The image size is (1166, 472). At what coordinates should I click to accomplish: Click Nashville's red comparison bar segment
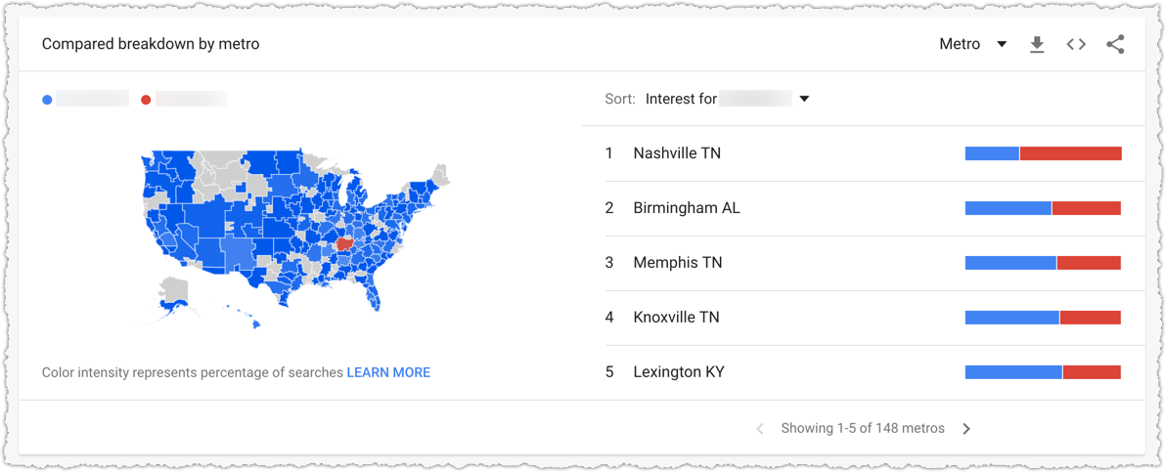click(x=1071, y=153)
